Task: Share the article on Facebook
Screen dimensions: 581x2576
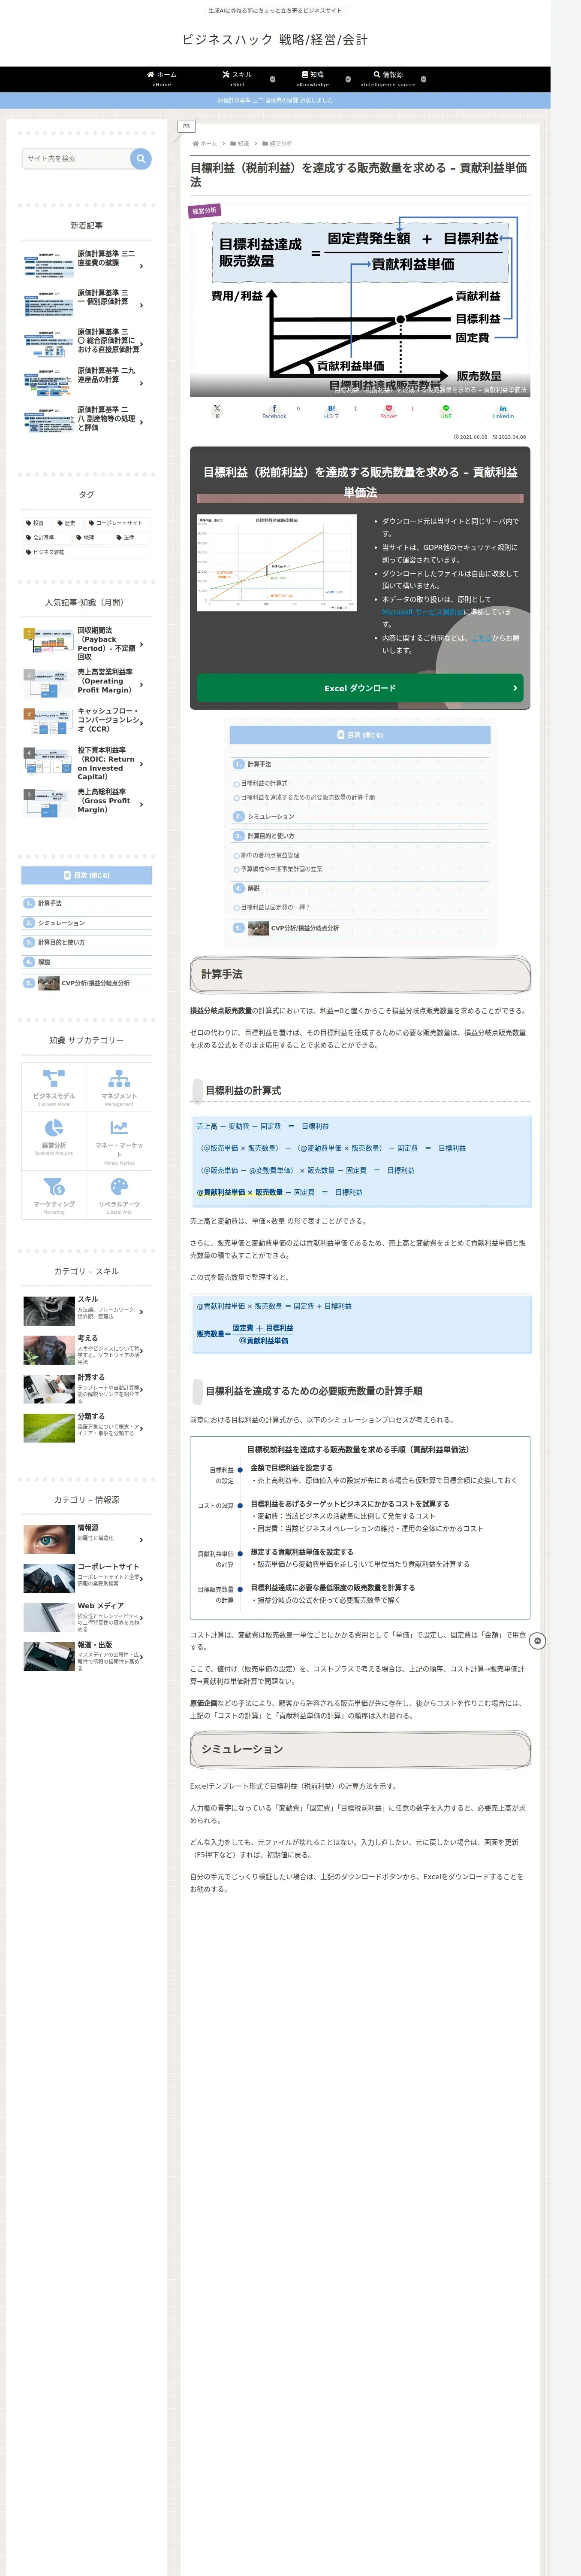Action: 274,411
